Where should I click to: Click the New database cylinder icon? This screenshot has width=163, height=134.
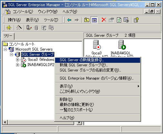[x=36, y=28]
